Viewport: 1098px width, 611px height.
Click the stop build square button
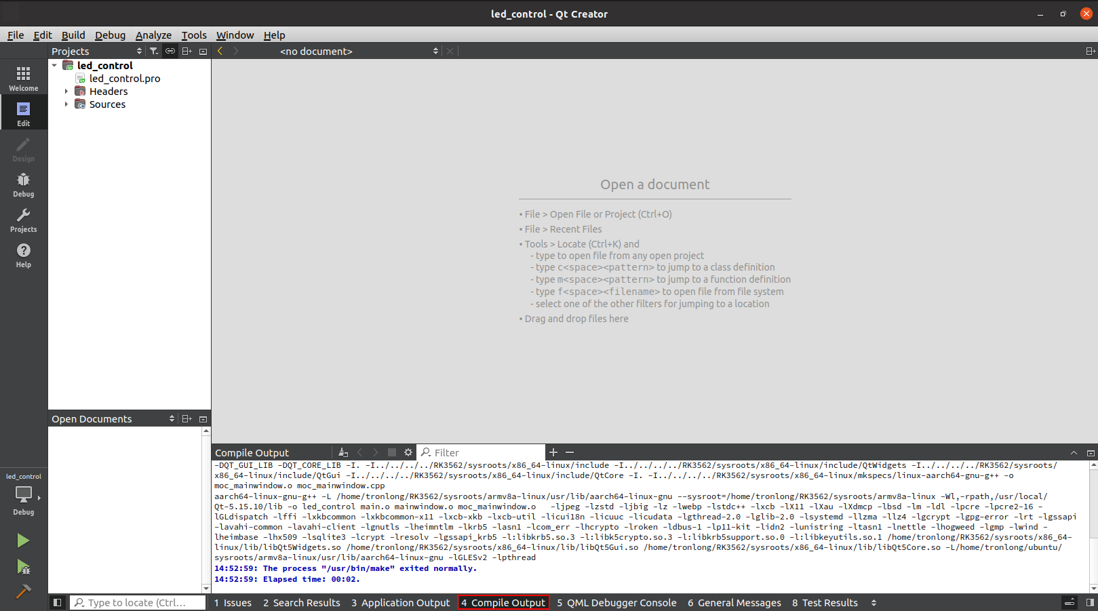[392, 452]
